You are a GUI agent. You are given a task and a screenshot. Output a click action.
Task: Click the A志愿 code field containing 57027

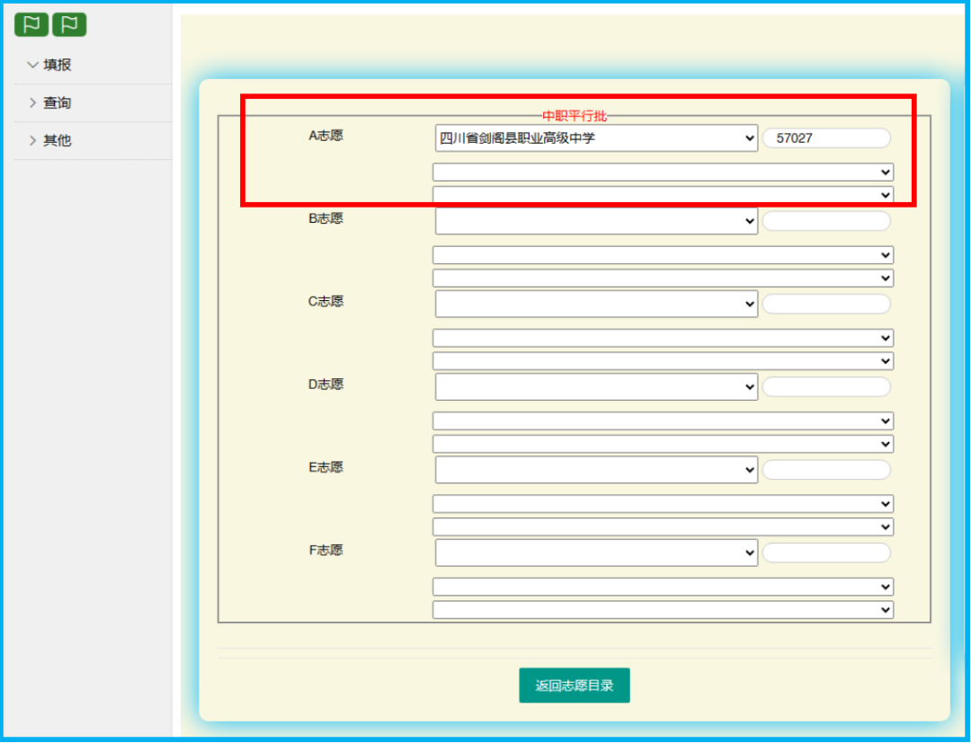(x=826, y=138)
